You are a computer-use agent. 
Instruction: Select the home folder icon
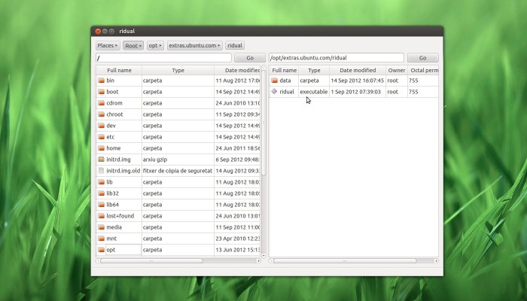(101, 148)
